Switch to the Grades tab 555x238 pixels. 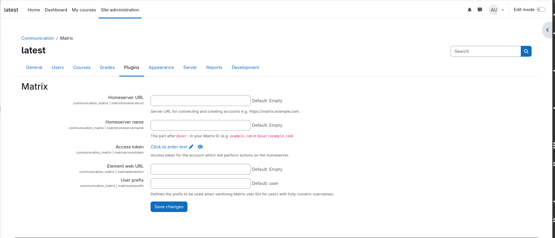(107, 67)
